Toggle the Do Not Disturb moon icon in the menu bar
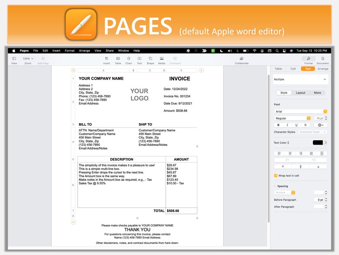Image resolution: width=339 pixels, height=255 pixels. pyautogui.click(x=222, y=50)
